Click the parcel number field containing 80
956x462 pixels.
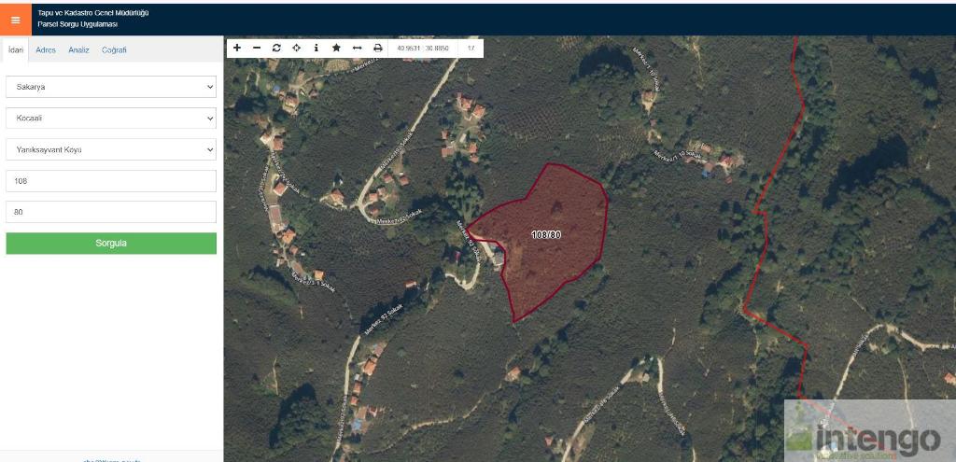[x=111, y=212]
